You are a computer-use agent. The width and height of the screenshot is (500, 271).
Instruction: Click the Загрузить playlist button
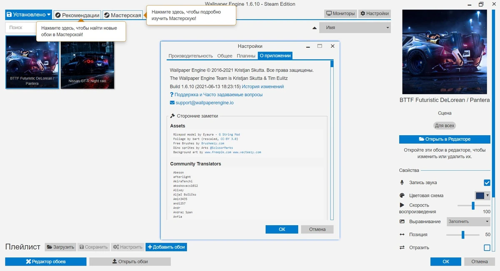point(60,247)
